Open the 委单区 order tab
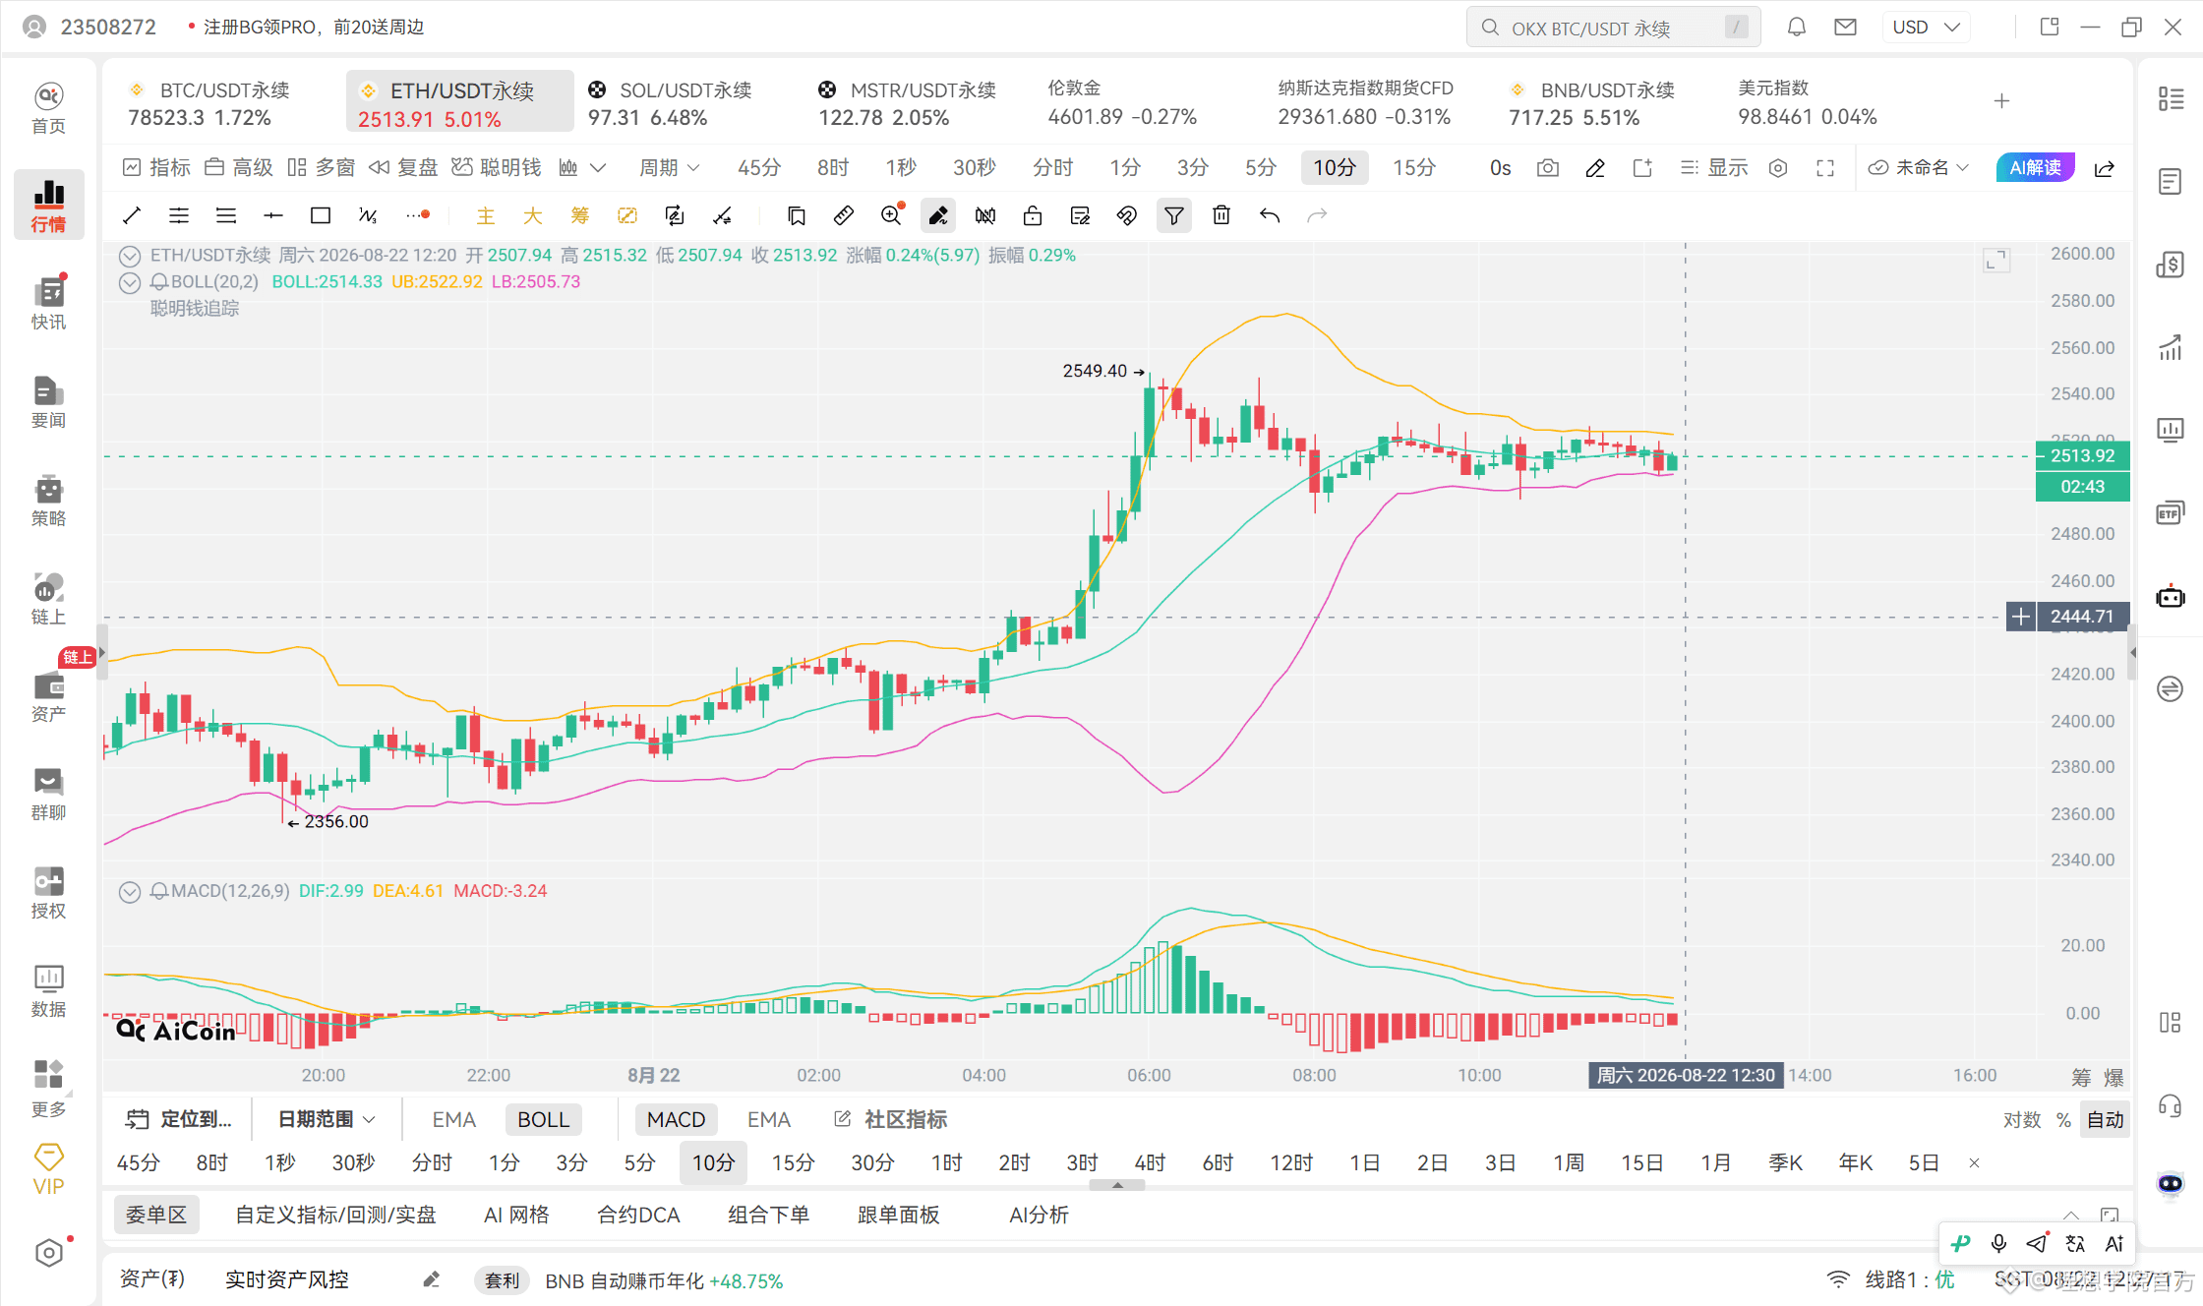This screenshot has height=1306, width=2203. tap(156, 1215)
